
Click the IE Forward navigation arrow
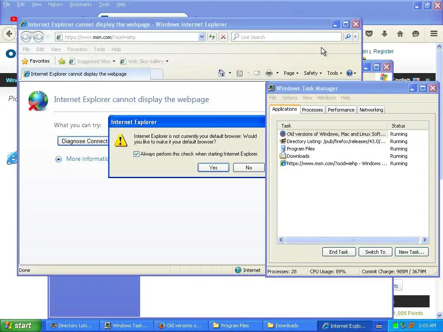pos(38,37)
